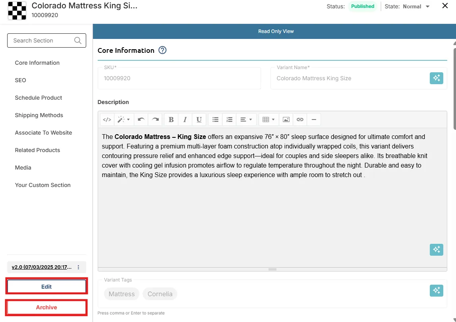The image size is (456, 322).
Task: Click the product ID 10009920 under the title
Action: click(x=45, y=15)
